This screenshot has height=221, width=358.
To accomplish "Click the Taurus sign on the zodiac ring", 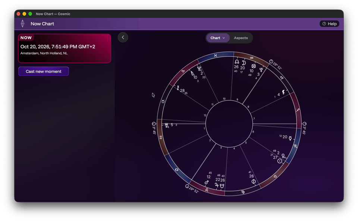I will [x=163, y=101].
